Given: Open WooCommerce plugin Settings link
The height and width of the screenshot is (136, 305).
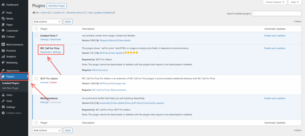Looking at the screenshot, I should [44, 102].
